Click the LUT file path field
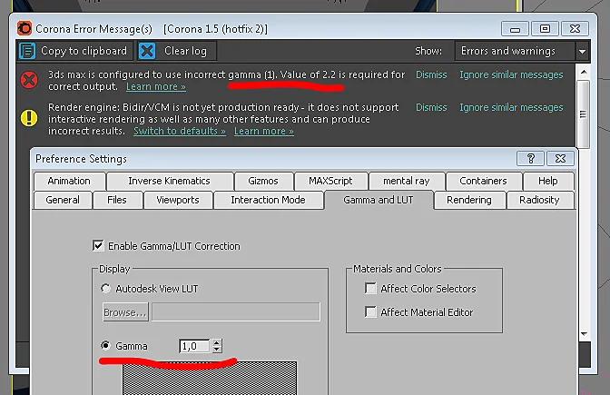 click(236, 312)
